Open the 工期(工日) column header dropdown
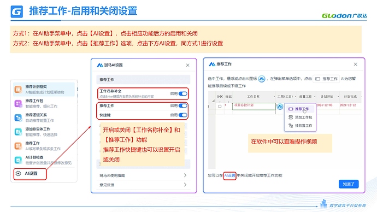This screenshot has width=377, height=212. (x=295, y=97)
